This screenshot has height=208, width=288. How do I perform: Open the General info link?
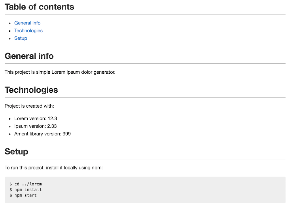click(x=27, y=23)
